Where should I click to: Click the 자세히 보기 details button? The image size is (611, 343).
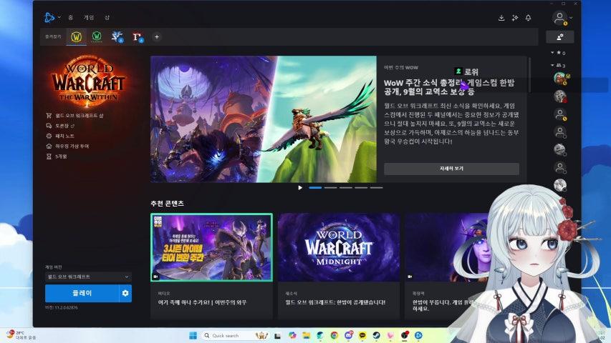[452, 169]
